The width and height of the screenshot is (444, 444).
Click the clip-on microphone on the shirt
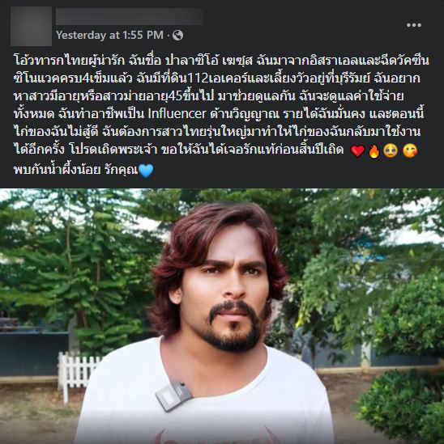click(173, 395)
